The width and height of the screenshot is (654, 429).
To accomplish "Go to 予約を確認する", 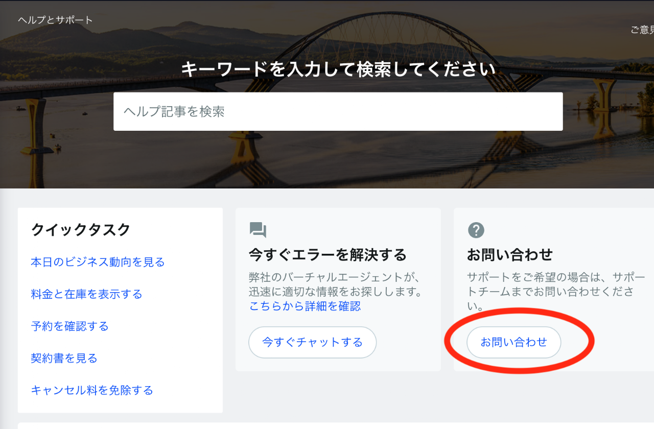I will click(69, 326).
